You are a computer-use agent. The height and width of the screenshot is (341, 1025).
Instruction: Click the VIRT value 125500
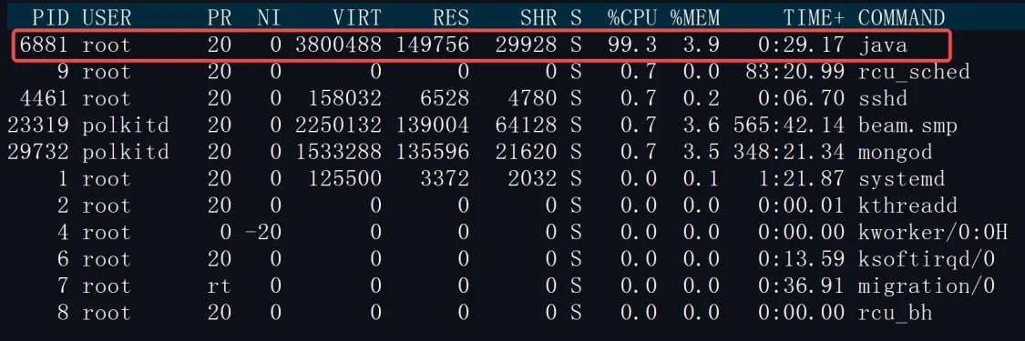coord(345,179)
